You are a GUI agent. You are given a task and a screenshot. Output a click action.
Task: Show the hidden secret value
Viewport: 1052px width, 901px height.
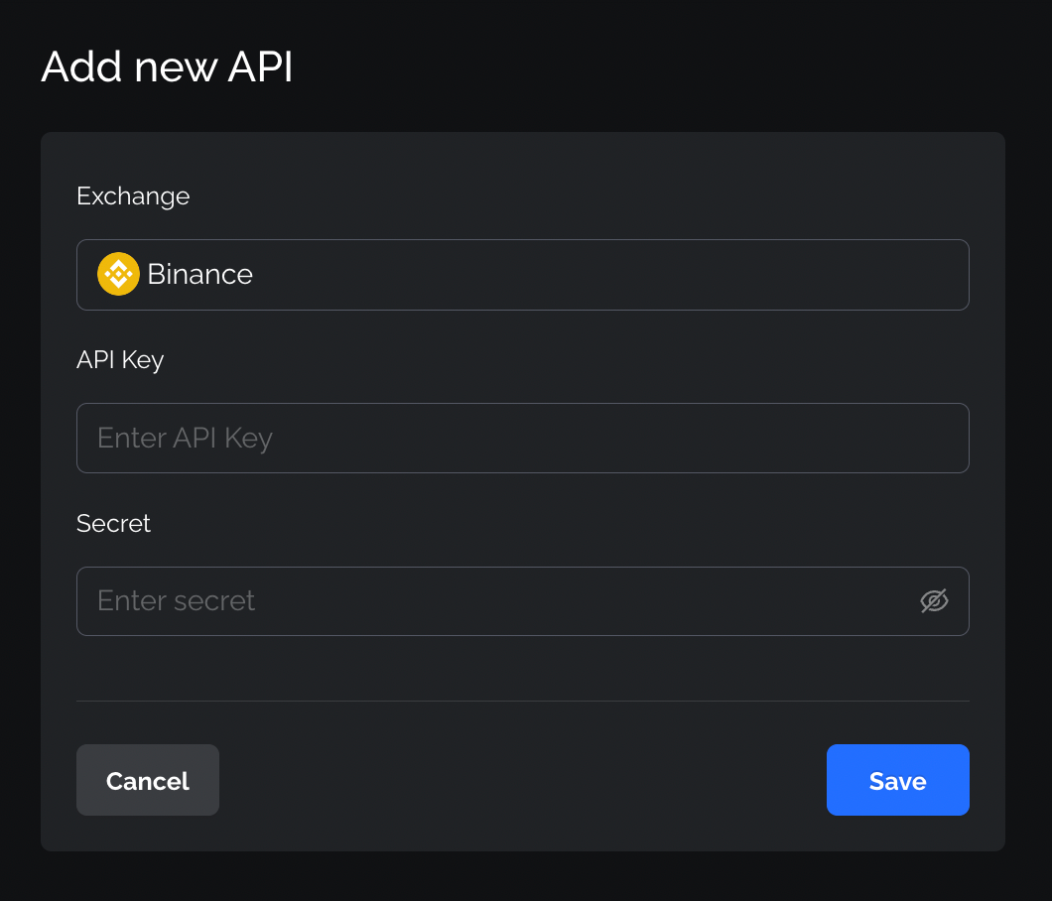934,600
